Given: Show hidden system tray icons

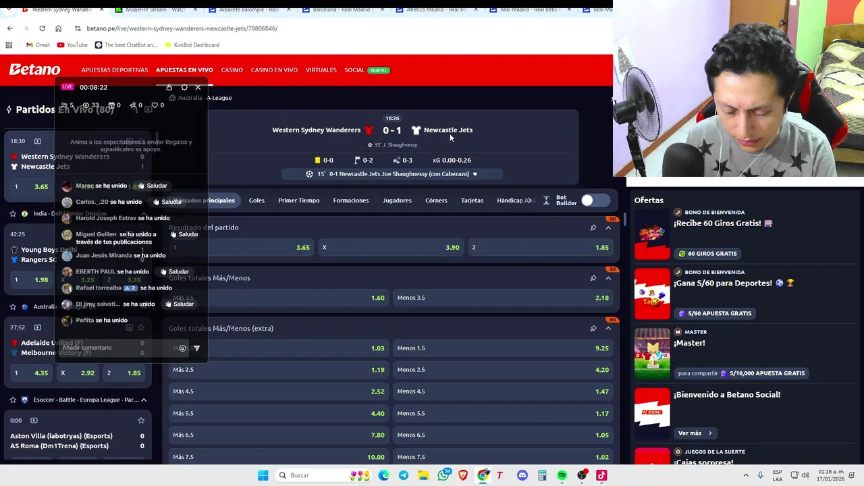Looking at the screenshot, I should pyautogui.click(x=746, y=475).
